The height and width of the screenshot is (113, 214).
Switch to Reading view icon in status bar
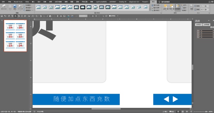(187, 112)
